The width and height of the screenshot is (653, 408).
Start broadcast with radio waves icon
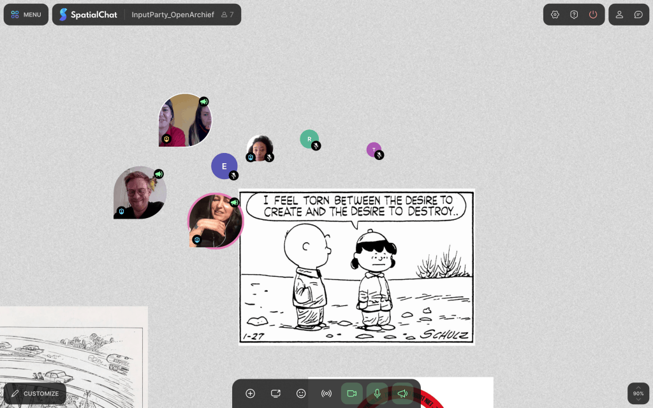[326, 393]
